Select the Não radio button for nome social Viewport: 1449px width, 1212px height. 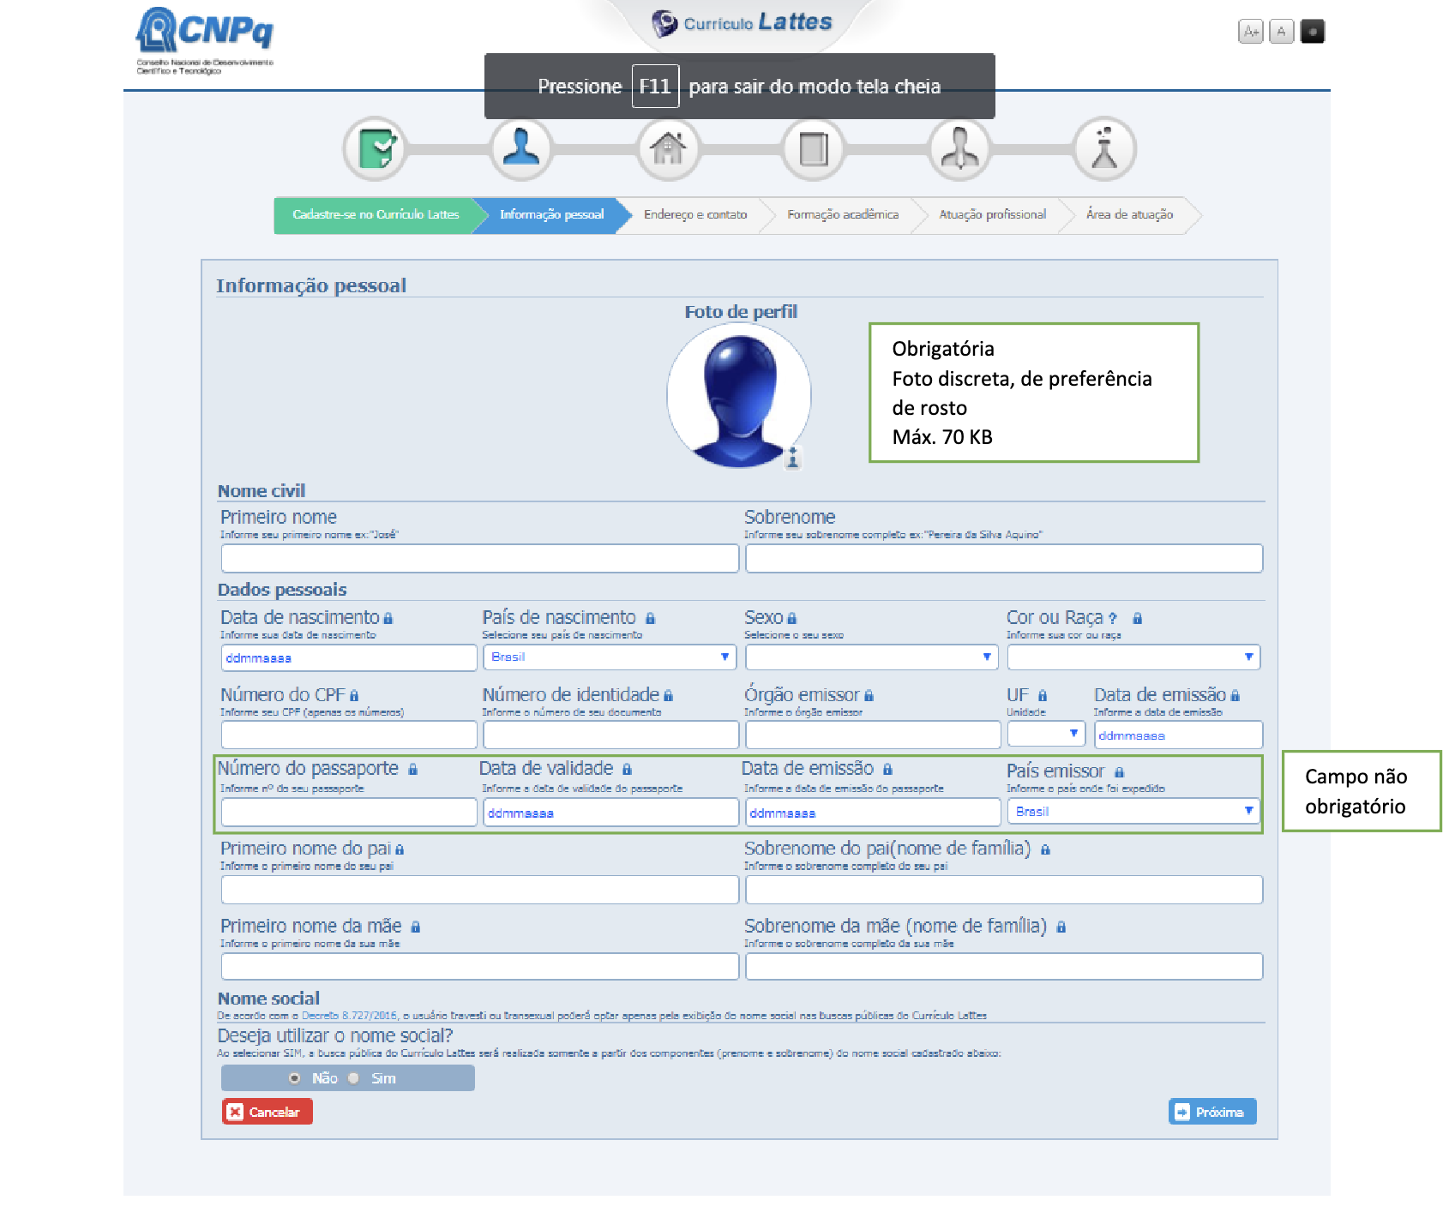295,1078
